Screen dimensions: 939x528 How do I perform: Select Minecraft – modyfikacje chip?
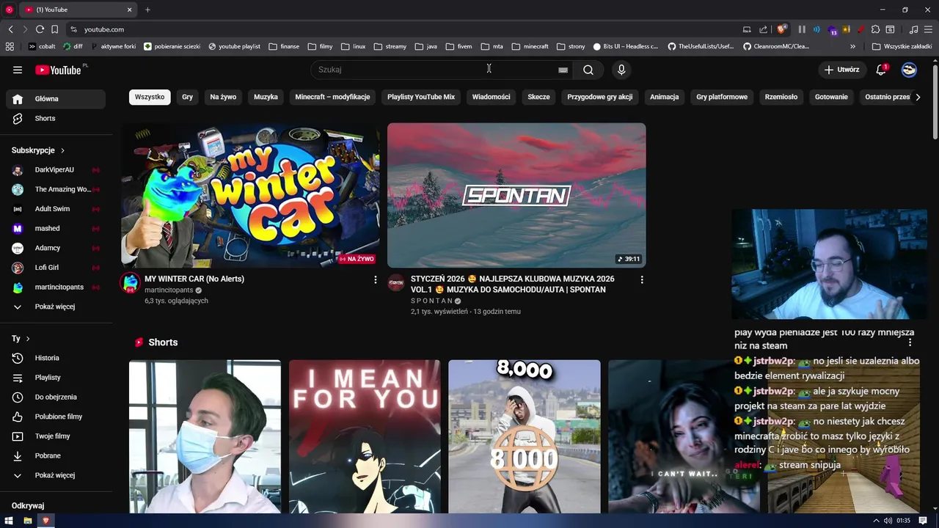[x=332, y=97]
